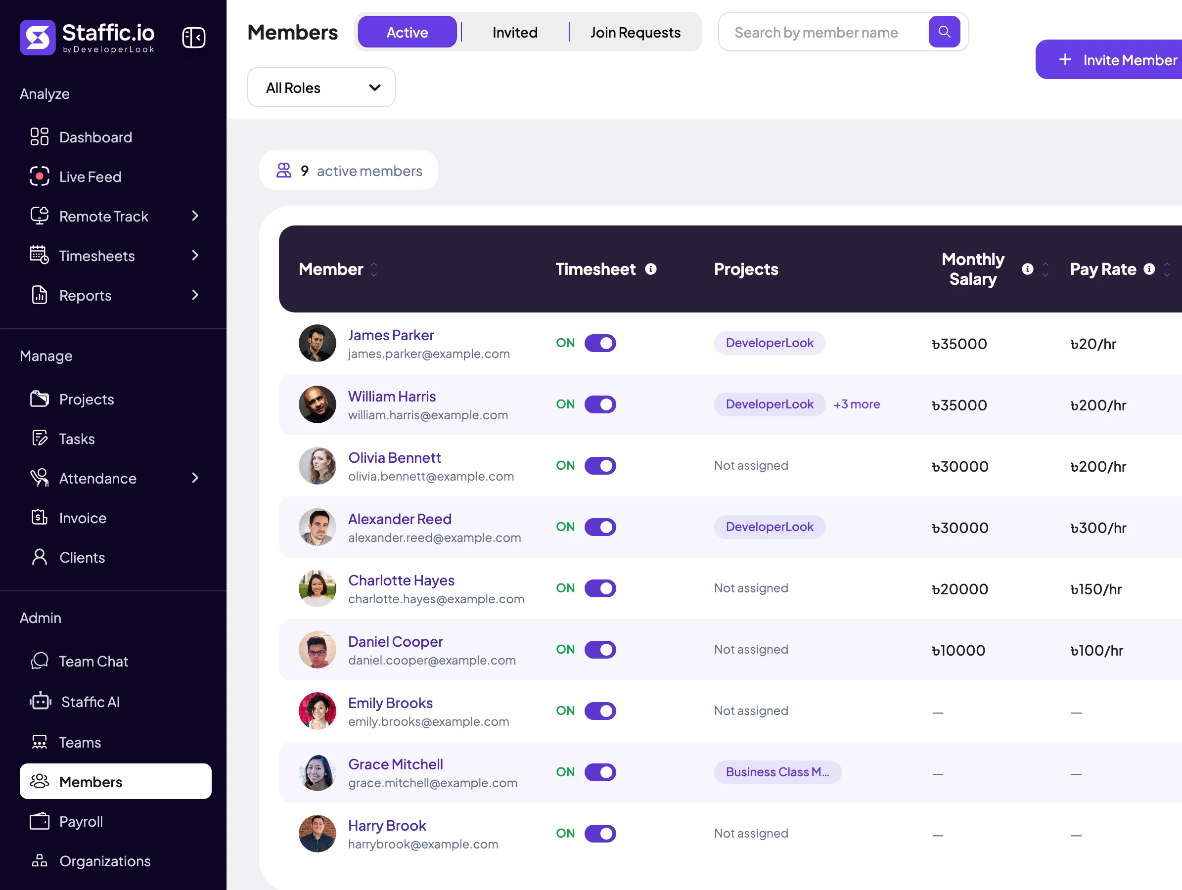Click the Projects folder icon in the sidebar
This screenshot has height=890, width=1182.
tap(40, 399)
